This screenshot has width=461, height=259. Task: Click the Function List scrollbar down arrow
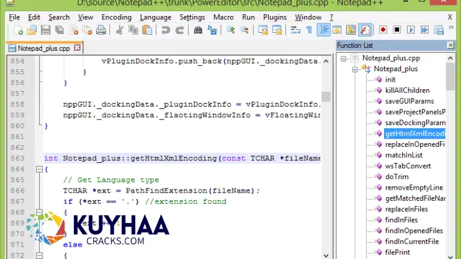(450, 257)
